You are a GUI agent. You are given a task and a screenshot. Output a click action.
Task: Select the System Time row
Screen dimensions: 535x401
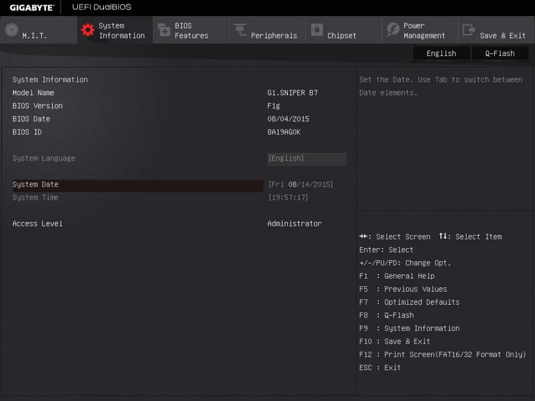click(138, 198)
